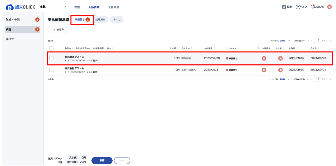The image size is (336, 166).
Task: Open the user avatar in the top bar
Action: tap(329, 7)
